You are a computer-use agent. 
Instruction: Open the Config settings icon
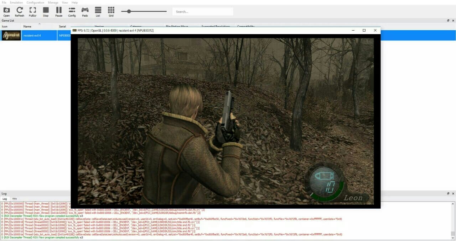[x=72, y=12]
